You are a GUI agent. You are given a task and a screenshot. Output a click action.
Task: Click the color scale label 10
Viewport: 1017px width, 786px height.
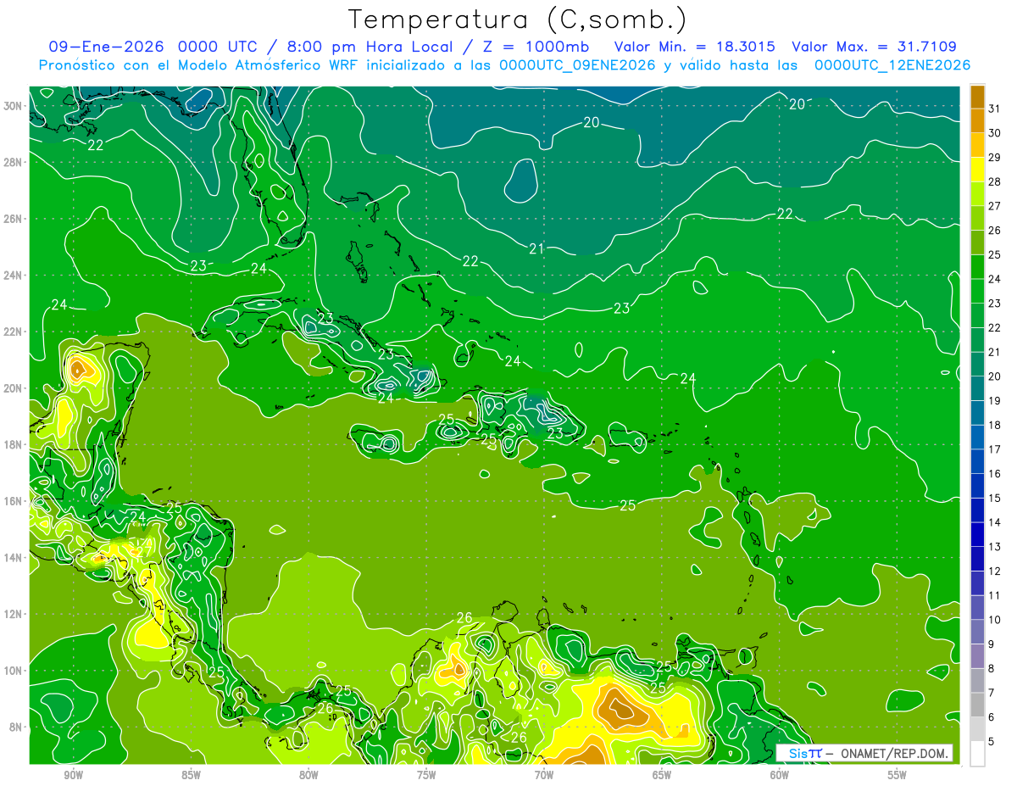pos(995,620)
